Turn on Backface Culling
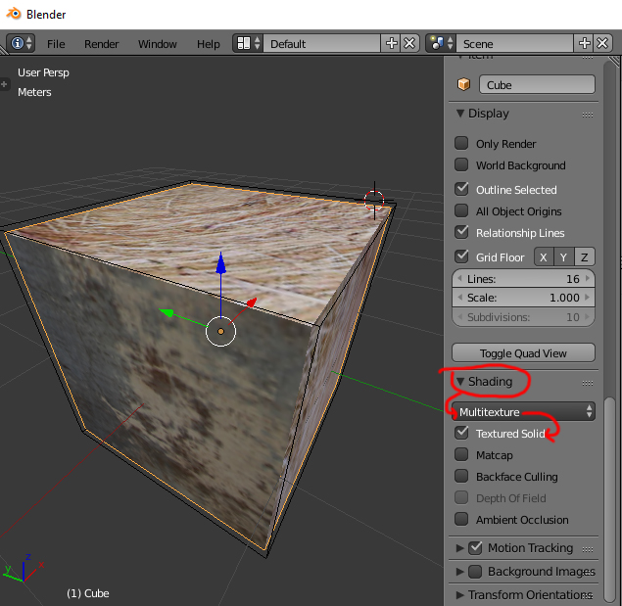622x606 pixels. tap(461, 476)
